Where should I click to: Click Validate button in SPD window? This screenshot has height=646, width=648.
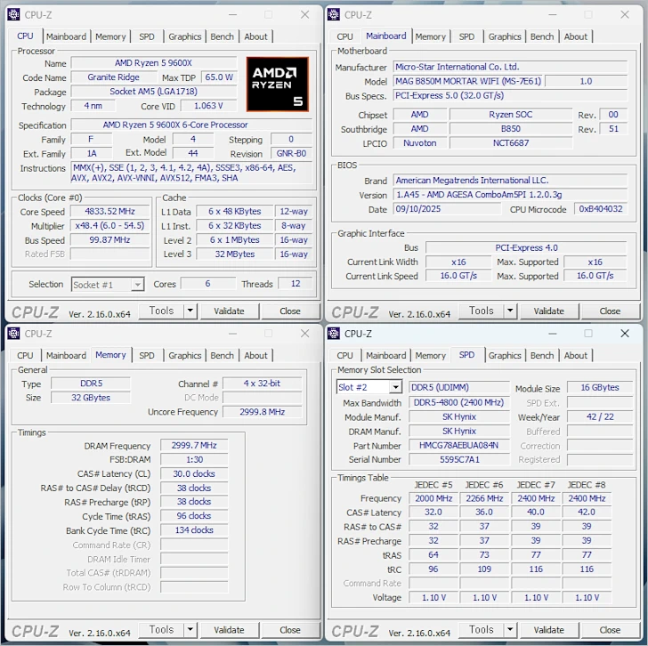click(x=549, y=630)
